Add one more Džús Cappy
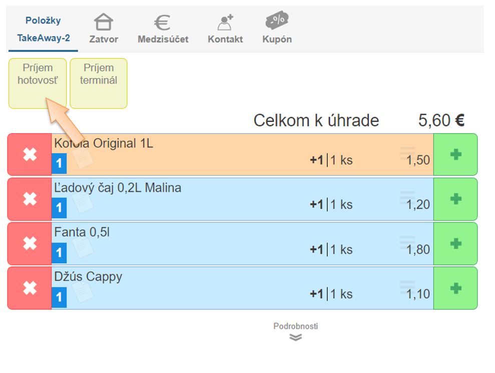Screen dimensions: 495x373 point(455,288)
